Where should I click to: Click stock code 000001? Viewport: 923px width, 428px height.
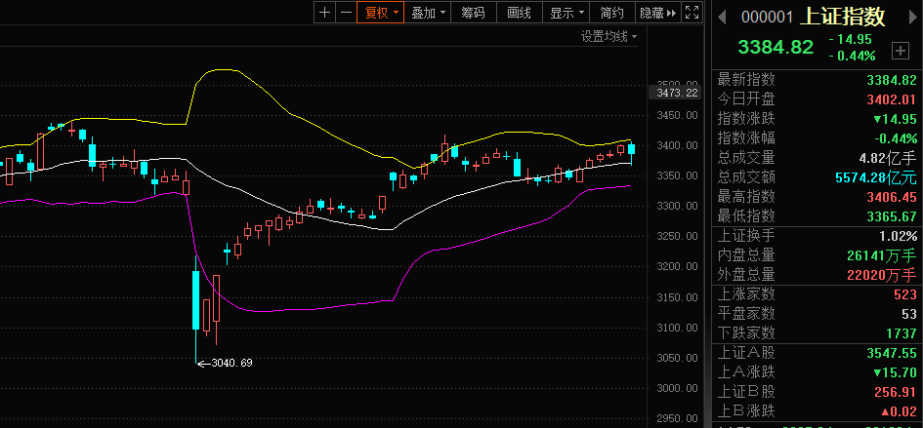click(x=767, y=18)
